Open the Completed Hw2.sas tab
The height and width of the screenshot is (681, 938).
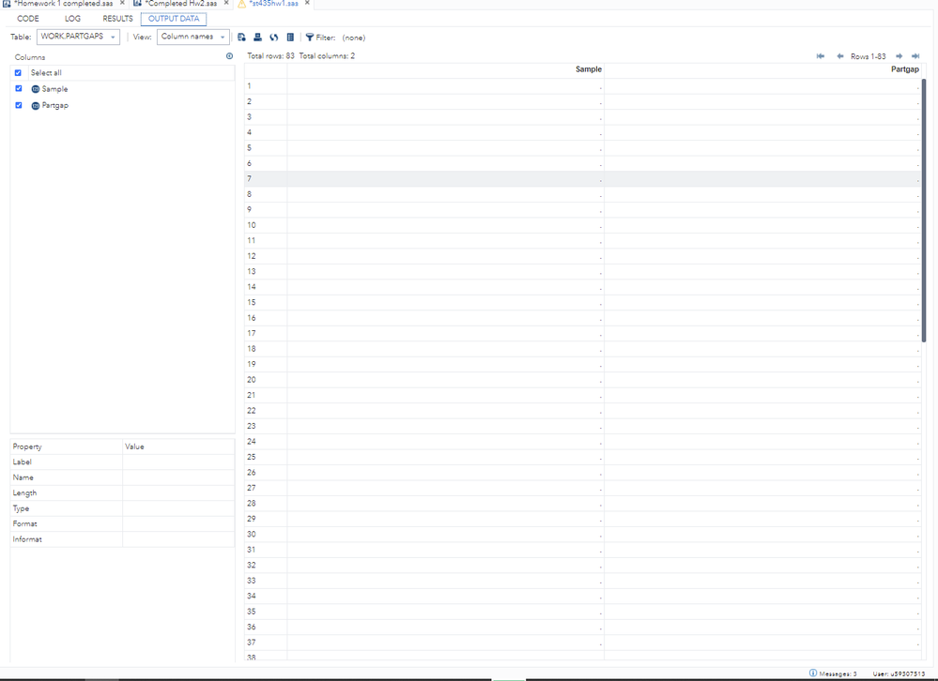[180, 4]
